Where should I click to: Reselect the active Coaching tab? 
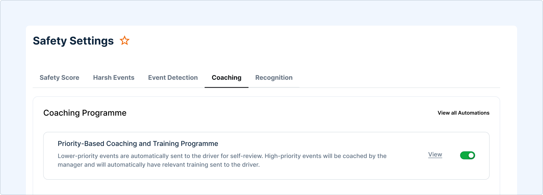coord(226,78)
